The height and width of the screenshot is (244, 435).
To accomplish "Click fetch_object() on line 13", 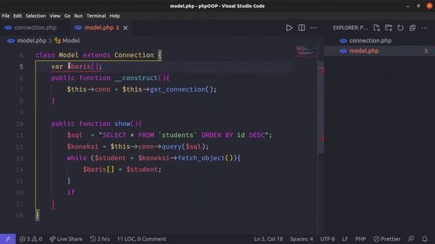I will click(x=205, y=158).
